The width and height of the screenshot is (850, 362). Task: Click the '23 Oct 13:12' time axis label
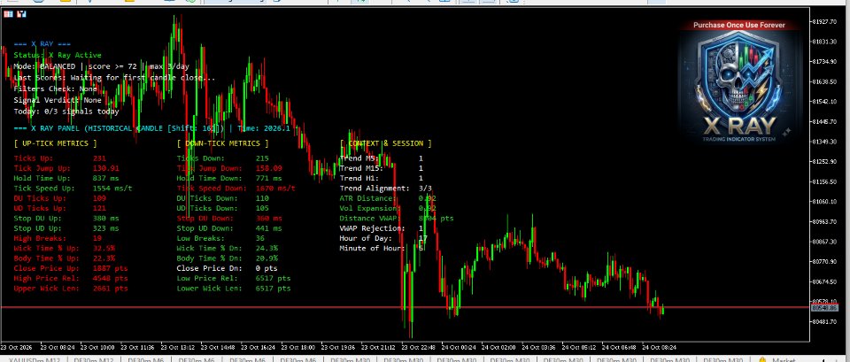click(x=178, y=347)
